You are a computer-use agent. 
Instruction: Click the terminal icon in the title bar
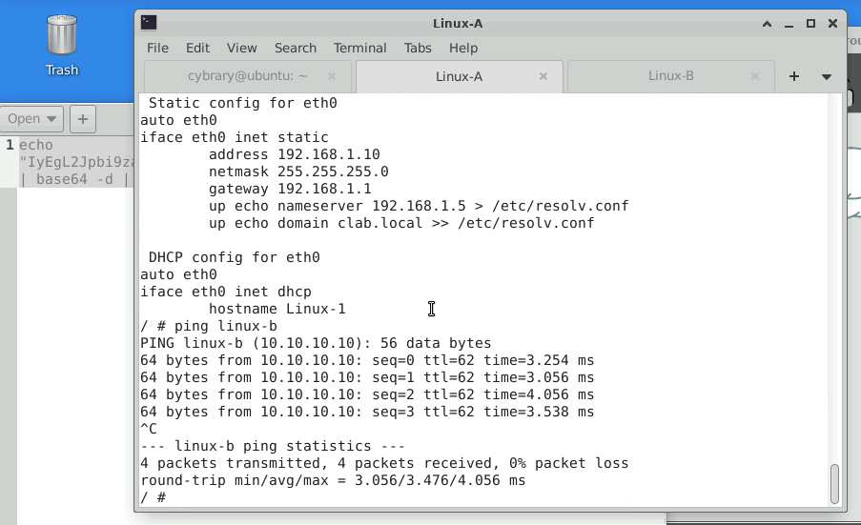coord(149,23)
